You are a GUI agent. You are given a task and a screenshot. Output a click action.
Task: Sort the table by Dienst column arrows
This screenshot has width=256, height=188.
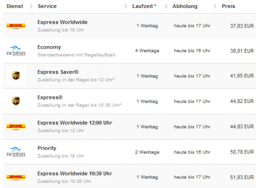[x=31, y=7]
